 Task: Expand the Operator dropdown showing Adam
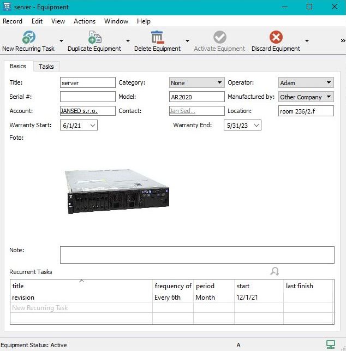pos(329,83)
